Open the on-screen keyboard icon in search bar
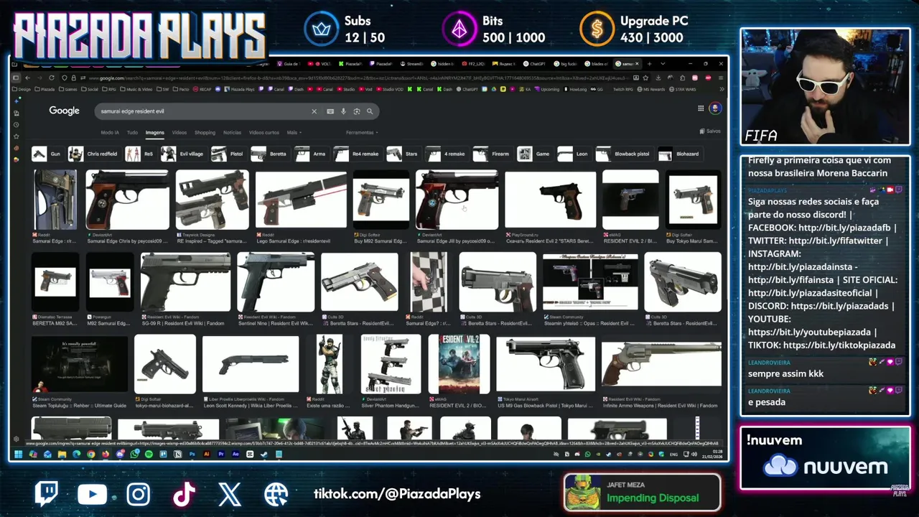Screen dimensions: 919x517 click(330, 111)
